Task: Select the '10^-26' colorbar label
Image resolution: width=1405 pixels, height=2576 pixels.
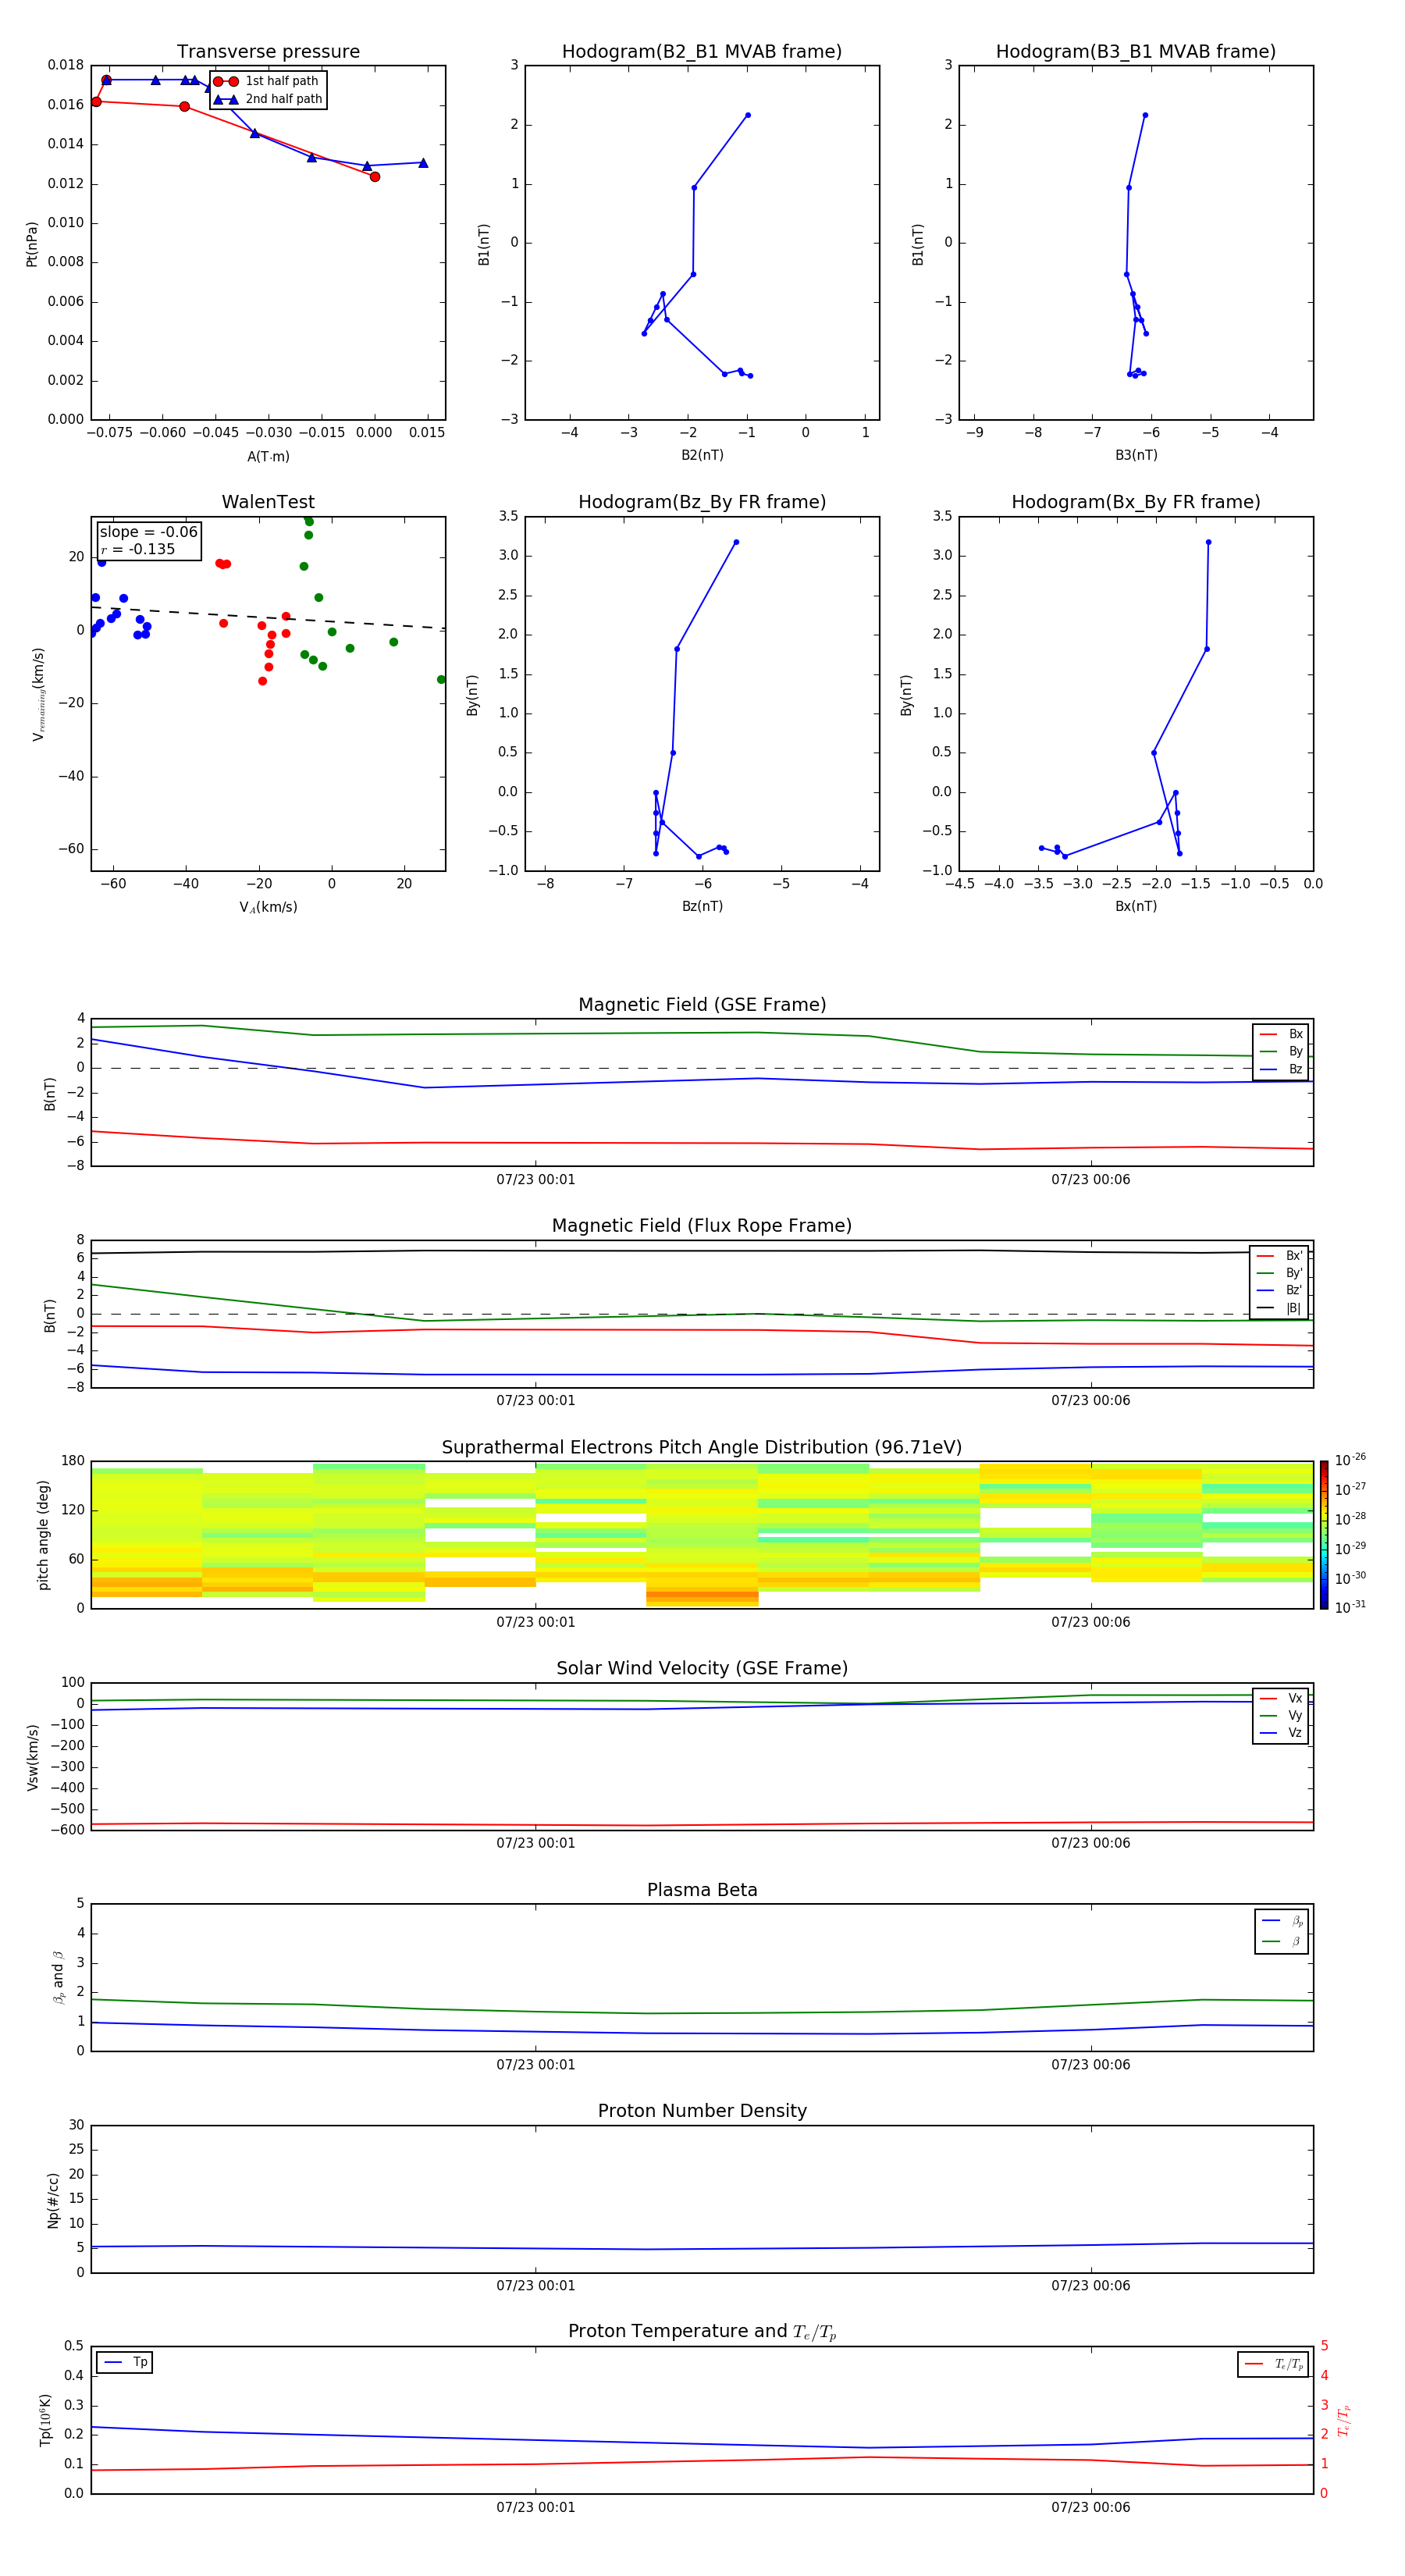Action: [1350, 1460]
